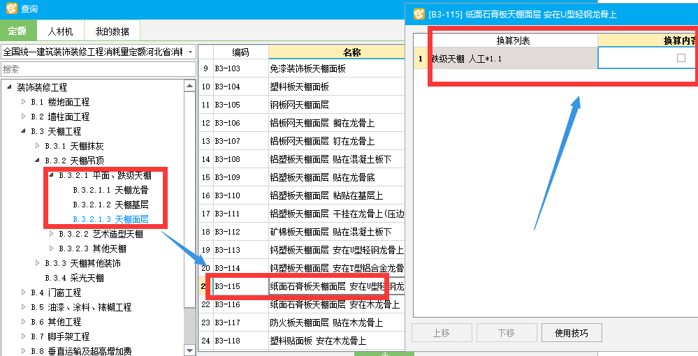Screen dimensions: 698x356
Task: Switch to the 人材机 tab
Action: (60, 31)
